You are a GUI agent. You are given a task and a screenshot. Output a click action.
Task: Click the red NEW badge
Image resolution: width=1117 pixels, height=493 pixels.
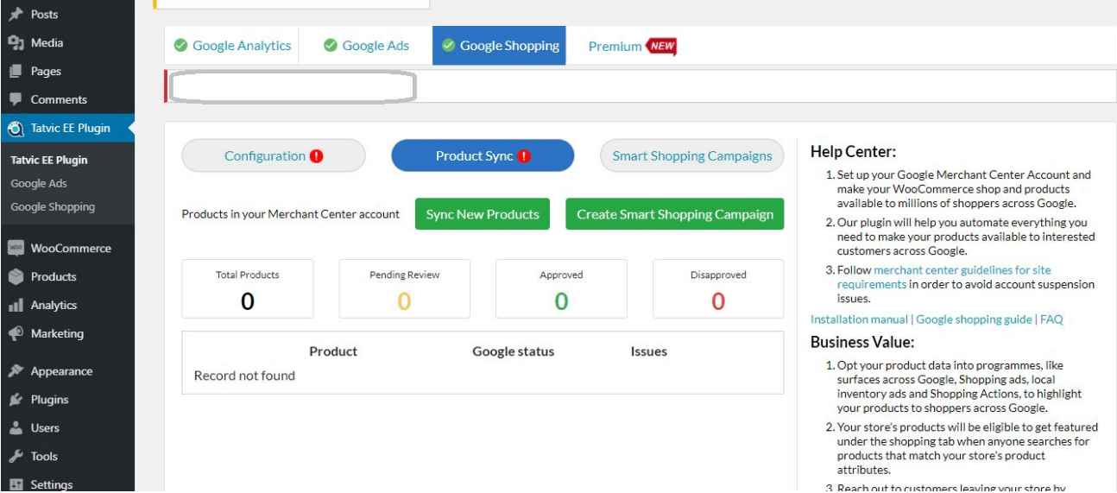pos(662,47)
